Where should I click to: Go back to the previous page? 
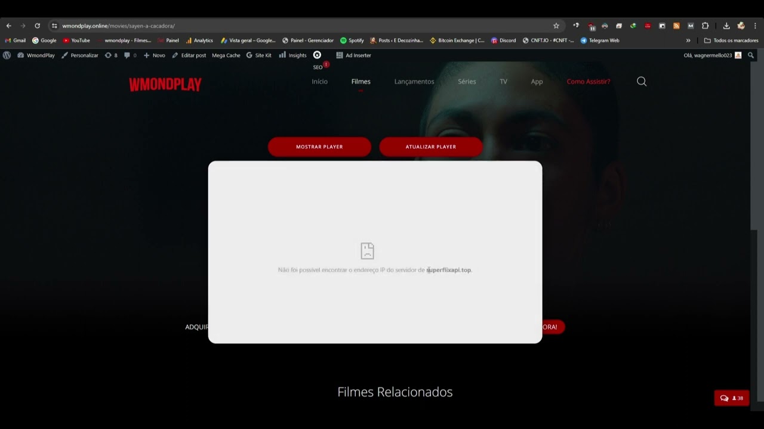tap(8, 26)
